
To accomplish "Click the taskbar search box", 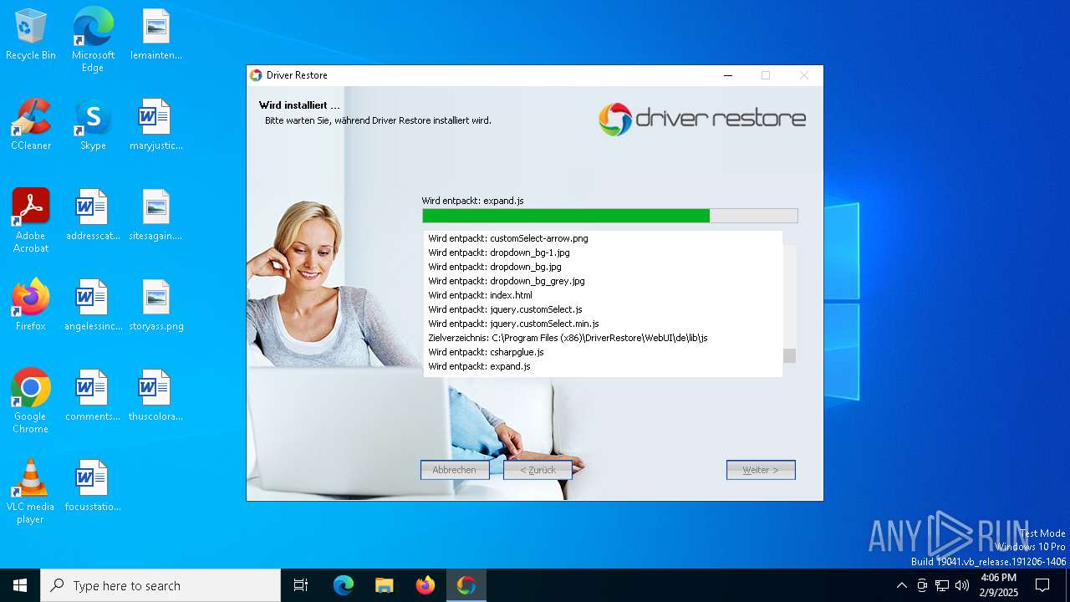I will click(160, 585).
